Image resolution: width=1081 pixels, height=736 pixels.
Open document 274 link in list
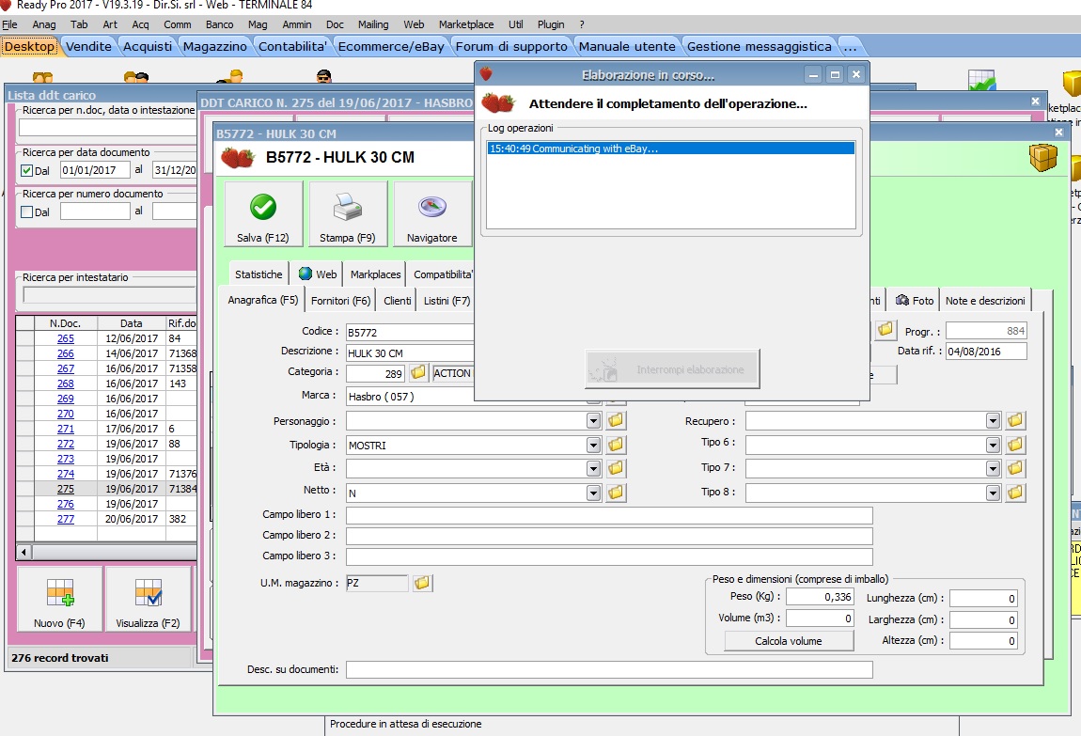click(65, 474)
